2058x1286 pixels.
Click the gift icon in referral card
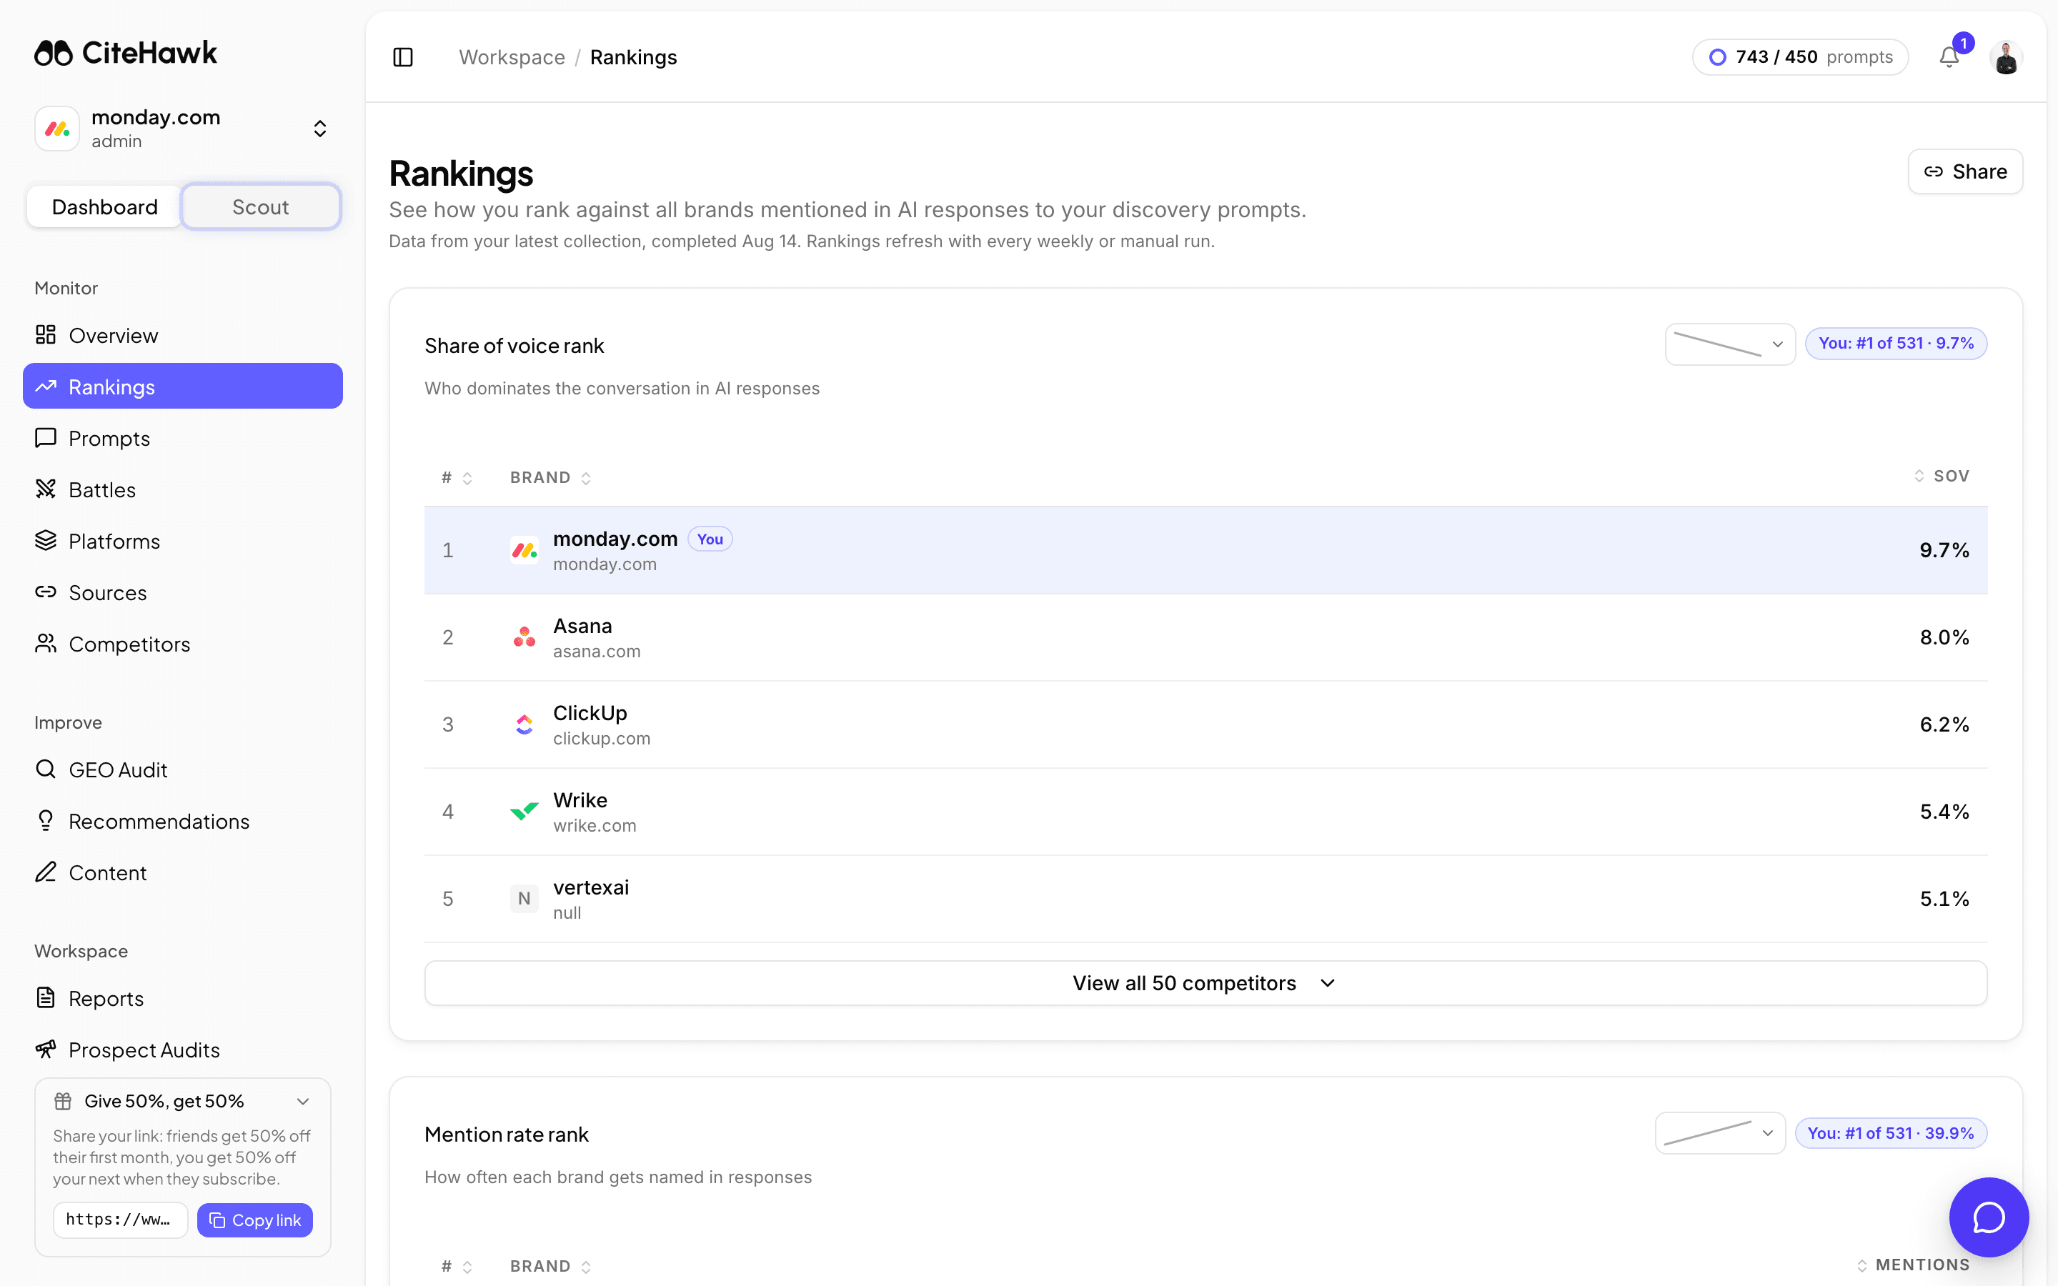point(63,1100)
